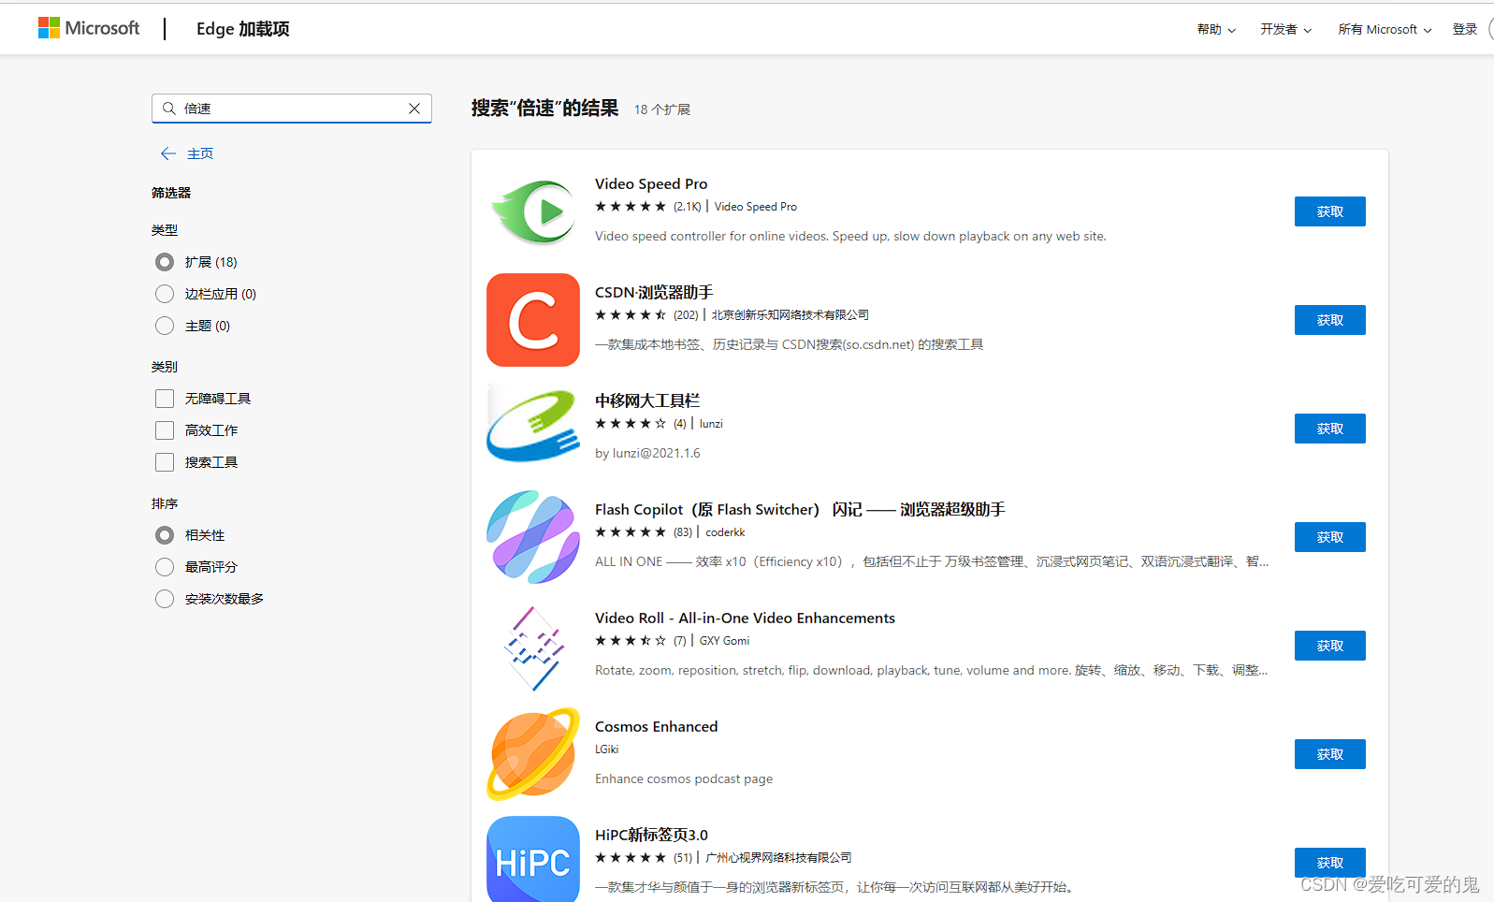The height and width of the screenshot is (902, 1494).
Task: Click the 18 个扩展 result count
Action: [661, 109]
